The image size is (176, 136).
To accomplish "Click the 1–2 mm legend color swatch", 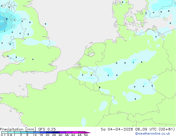I will pyautogui.click(x=17, y=132).
